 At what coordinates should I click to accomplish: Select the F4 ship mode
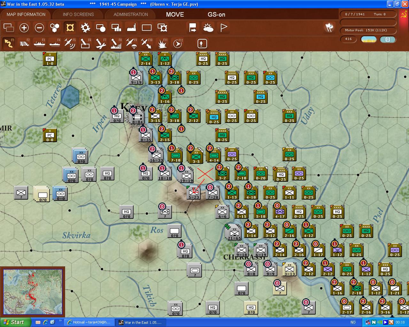tap(55, 43)
